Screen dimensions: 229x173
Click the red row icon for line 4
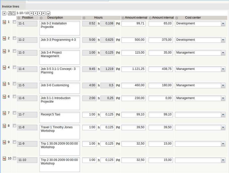click(x=4, y=68)
